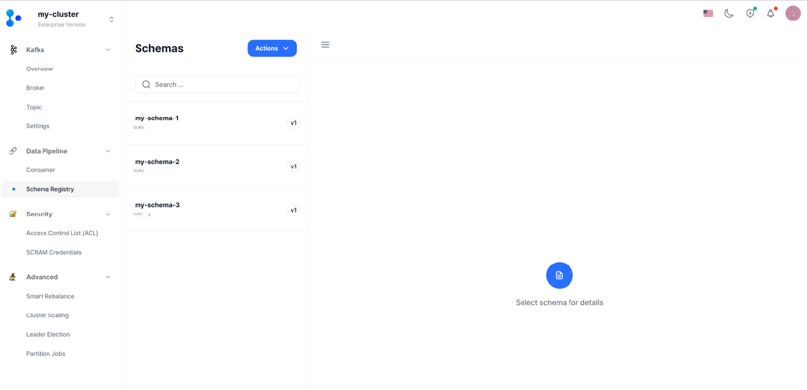Select Schema Registry in sidebar
Viewport: 807px width, 390px height.
click(60, 189)
